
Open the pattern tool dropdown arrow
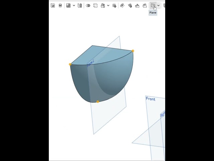[x=74, y=6]
